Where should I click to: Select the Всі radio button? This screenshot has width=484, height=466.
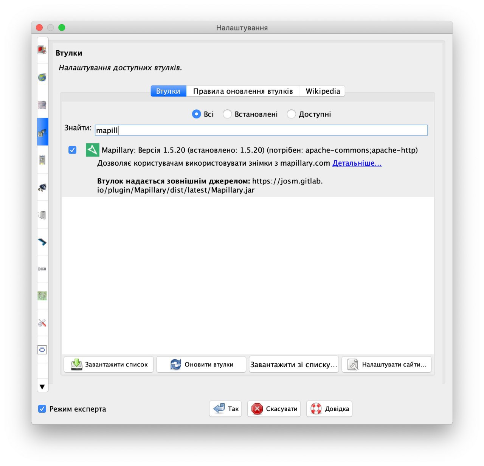pyautogui.click(x=196, y=114)
